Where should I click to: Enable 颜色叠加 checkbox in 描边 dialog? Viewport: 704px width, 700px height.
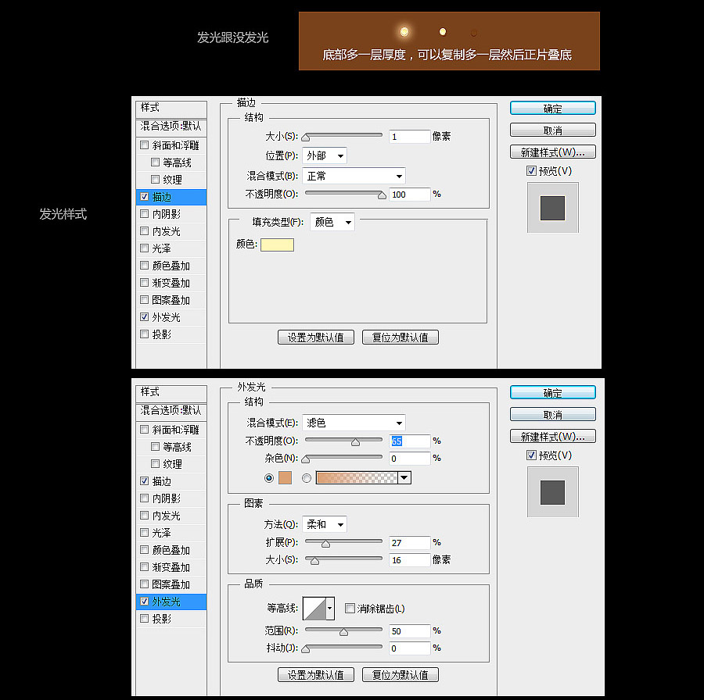(144, 265)
